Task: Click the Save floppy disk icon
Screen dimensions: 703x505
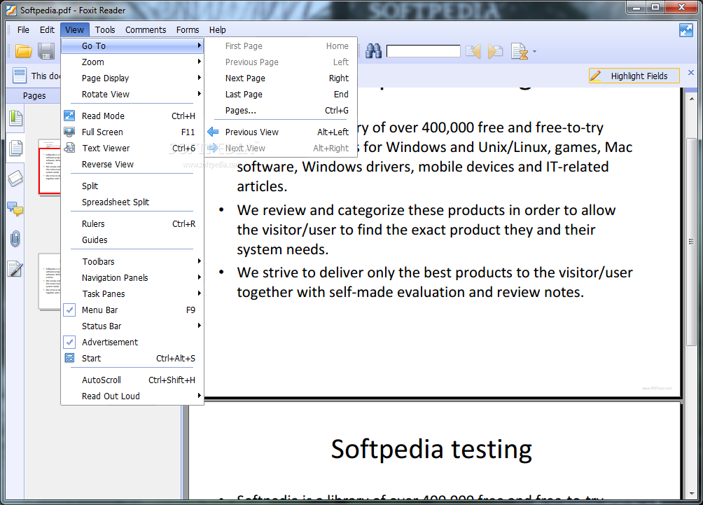Action: pyautogui.click(x=46, y=51)
